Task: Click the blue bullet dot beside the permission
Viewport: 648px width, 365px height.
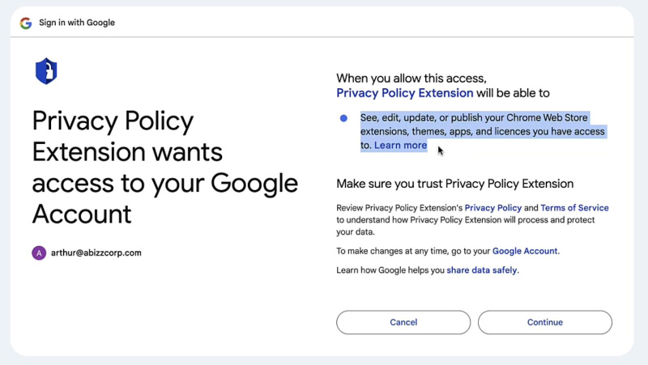Action: 343,118
